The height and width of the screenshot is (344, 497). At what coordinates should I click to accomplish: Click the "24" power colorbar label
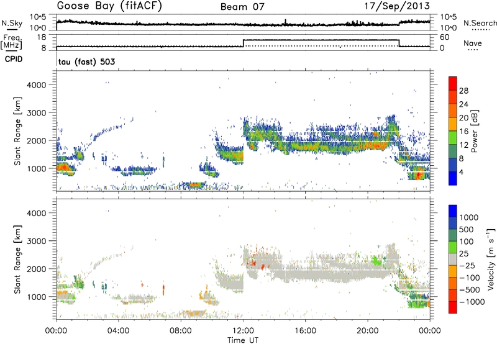[x=463, y=104]
